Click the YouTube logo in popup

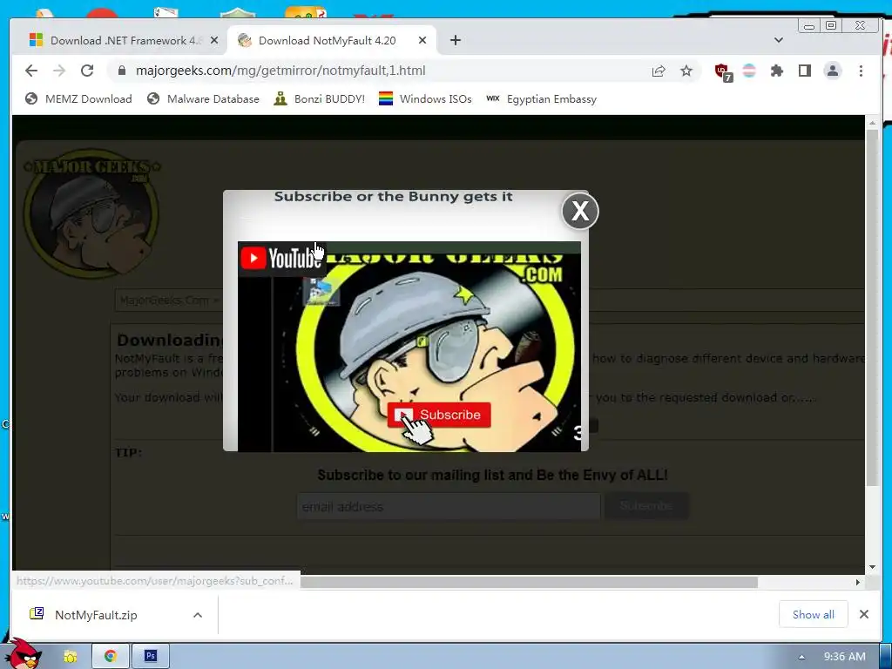coord(281,258)
